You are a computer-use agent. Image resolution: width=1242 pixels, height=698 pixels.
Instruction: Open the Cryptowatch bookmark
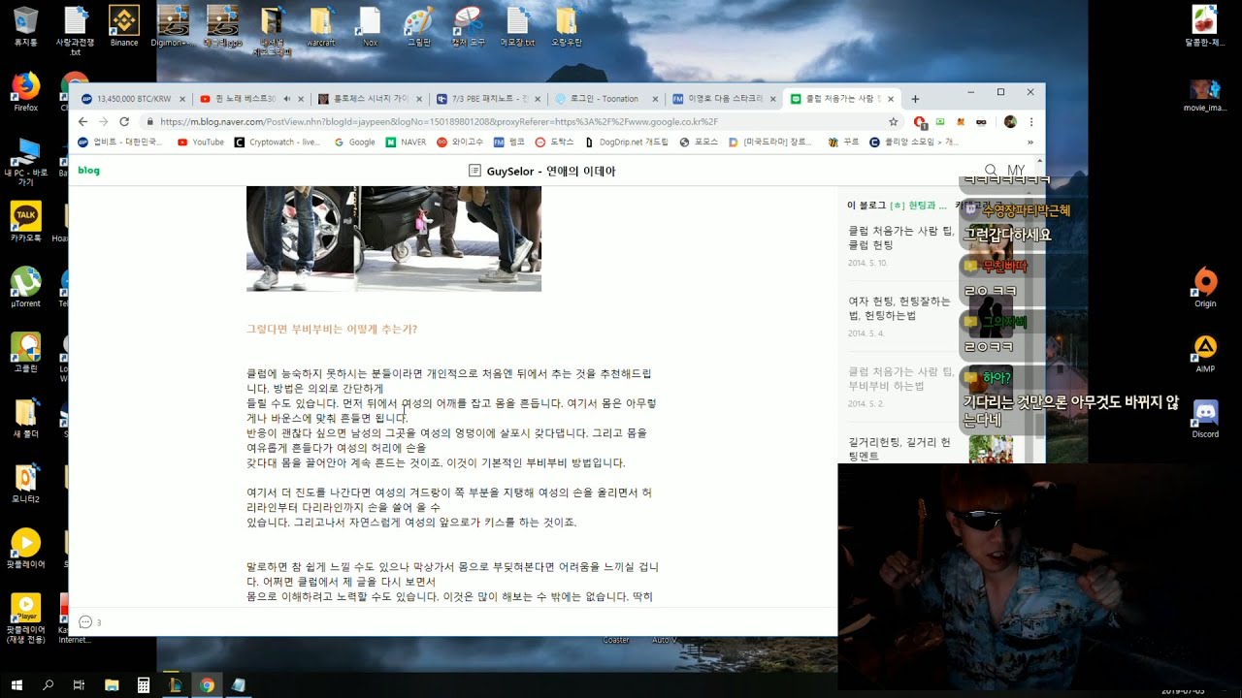[278, 142]
